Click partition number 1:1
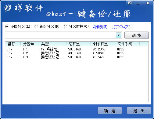154x119 pixels. pos(25,49)
